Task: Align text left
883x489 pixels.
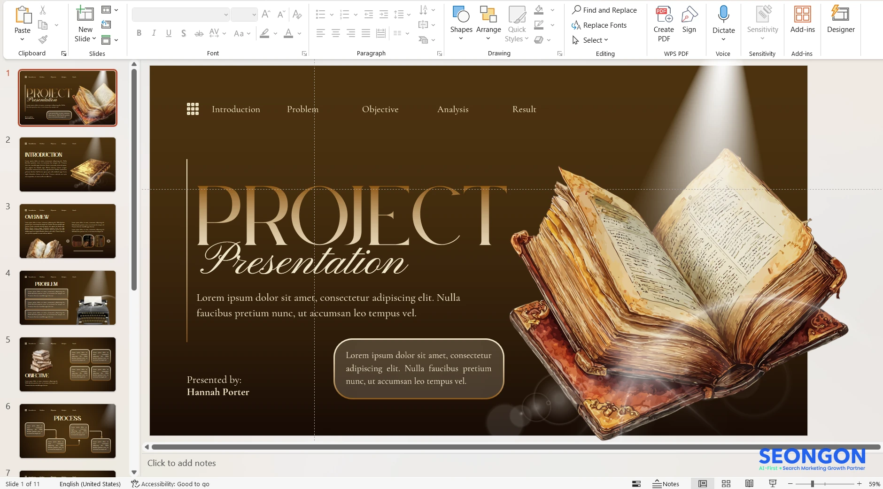Action: 320,33
